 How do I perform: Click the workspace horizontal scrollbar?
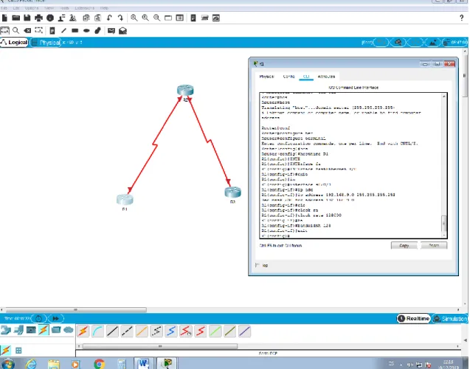tap(75, 310)
